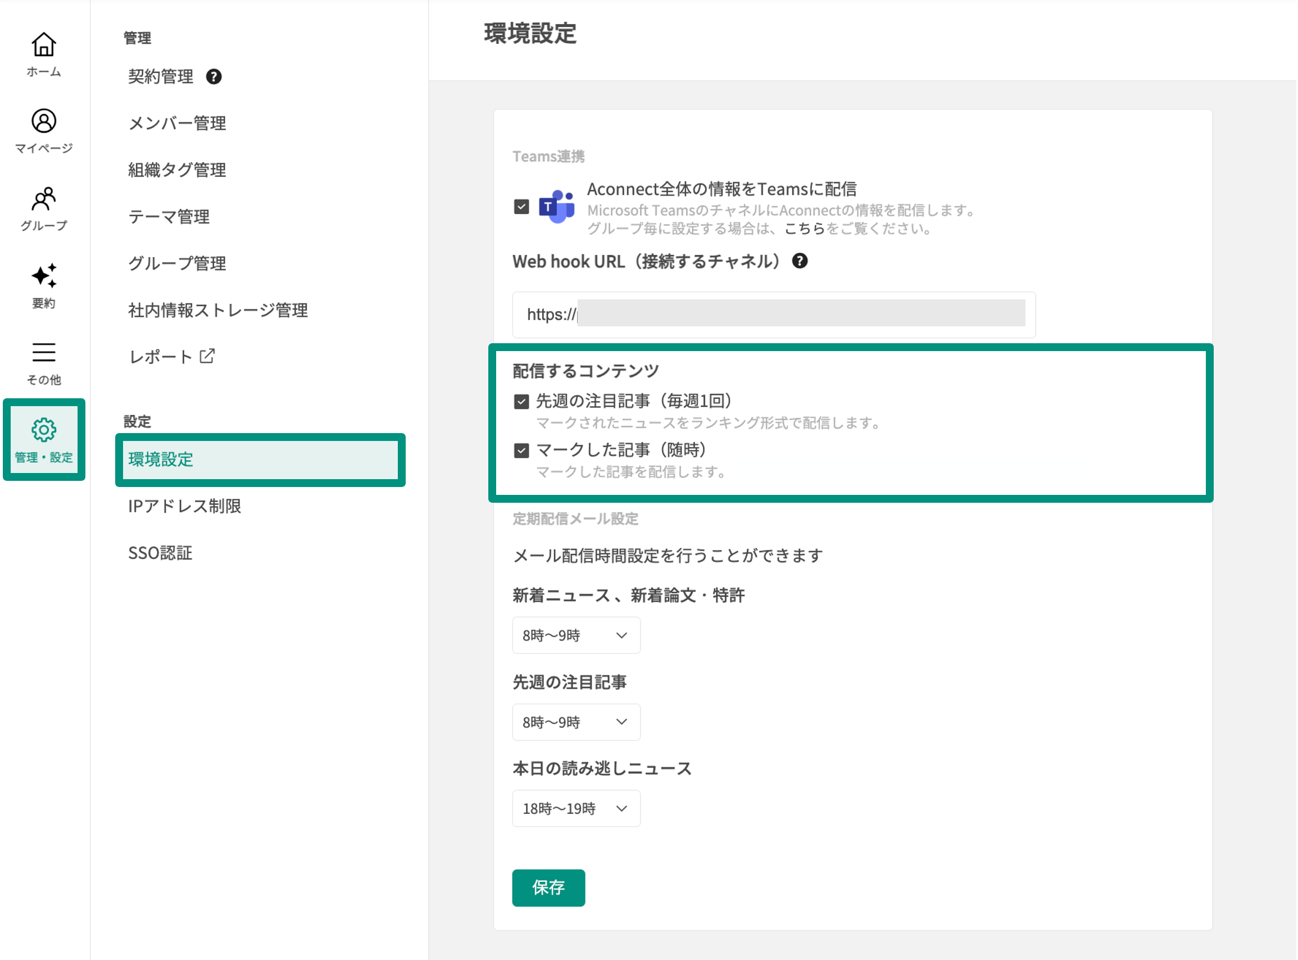This screenshot has width=1298, height=960.
Task: Click into the Web hook URL field
Action: pyautogui.click(x=774, y=315)
